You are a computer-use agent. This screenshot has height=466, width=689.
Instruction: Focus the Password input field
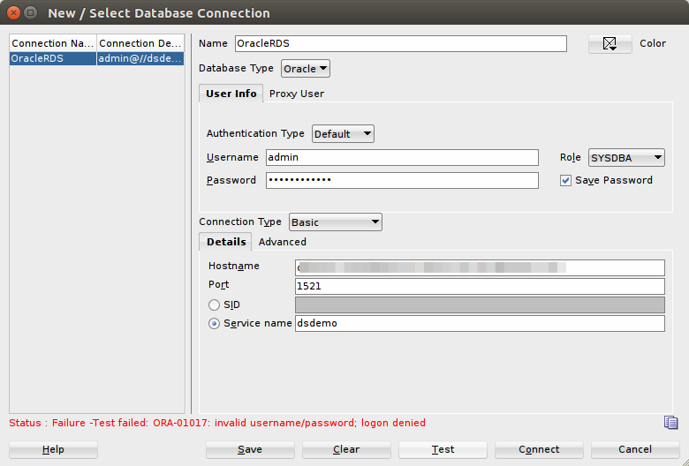pos(402,181)
